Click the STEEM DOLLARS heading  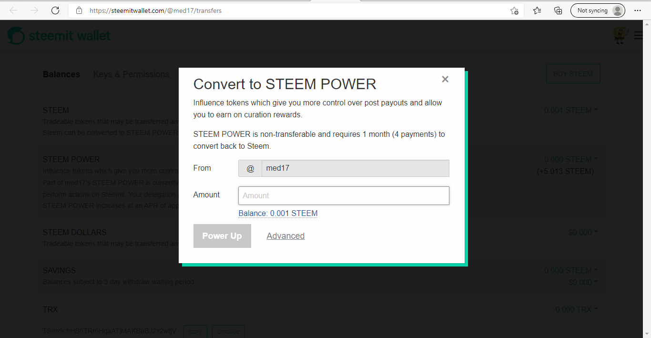[75, 232]
